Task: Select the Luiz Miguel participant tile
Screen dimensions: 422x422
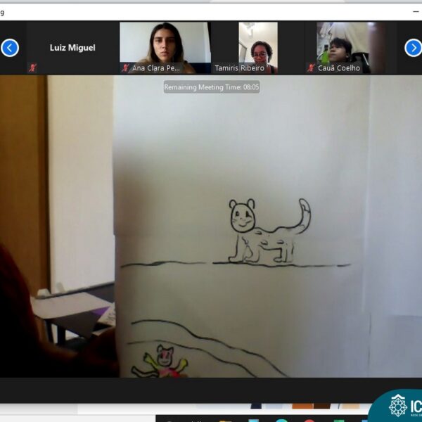Action: 72,47
